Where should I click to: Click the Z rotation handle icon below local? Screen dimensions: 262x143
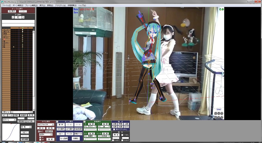coord(222,113)
